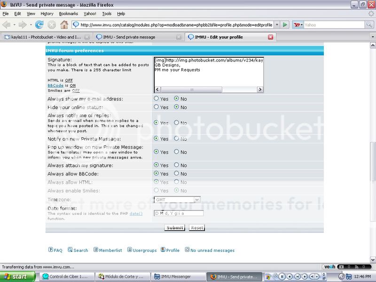Open the Yahoo search engine dropdown
The height and width of the screenshot is (282, 376).
[298, 25]
